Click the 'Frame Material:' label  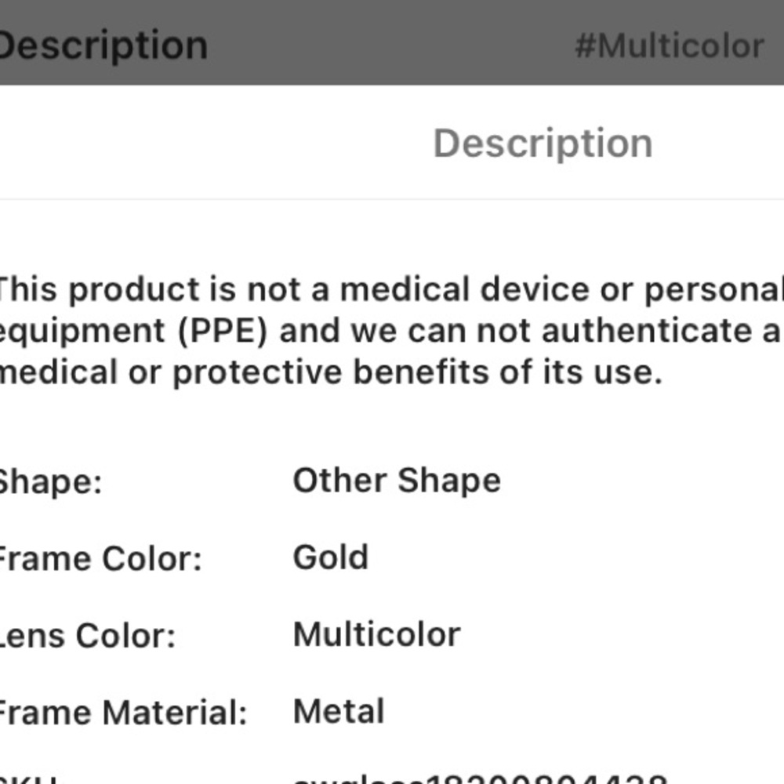(x=122, y=713)
